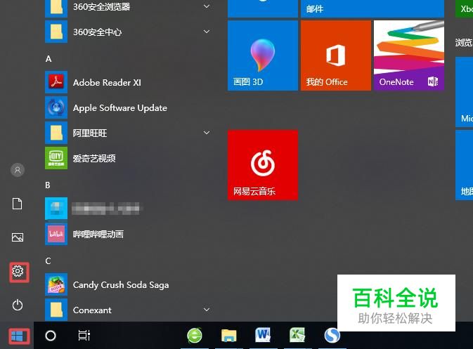Jump to letter A section header
Screen dimensions: 473x349
48,59
